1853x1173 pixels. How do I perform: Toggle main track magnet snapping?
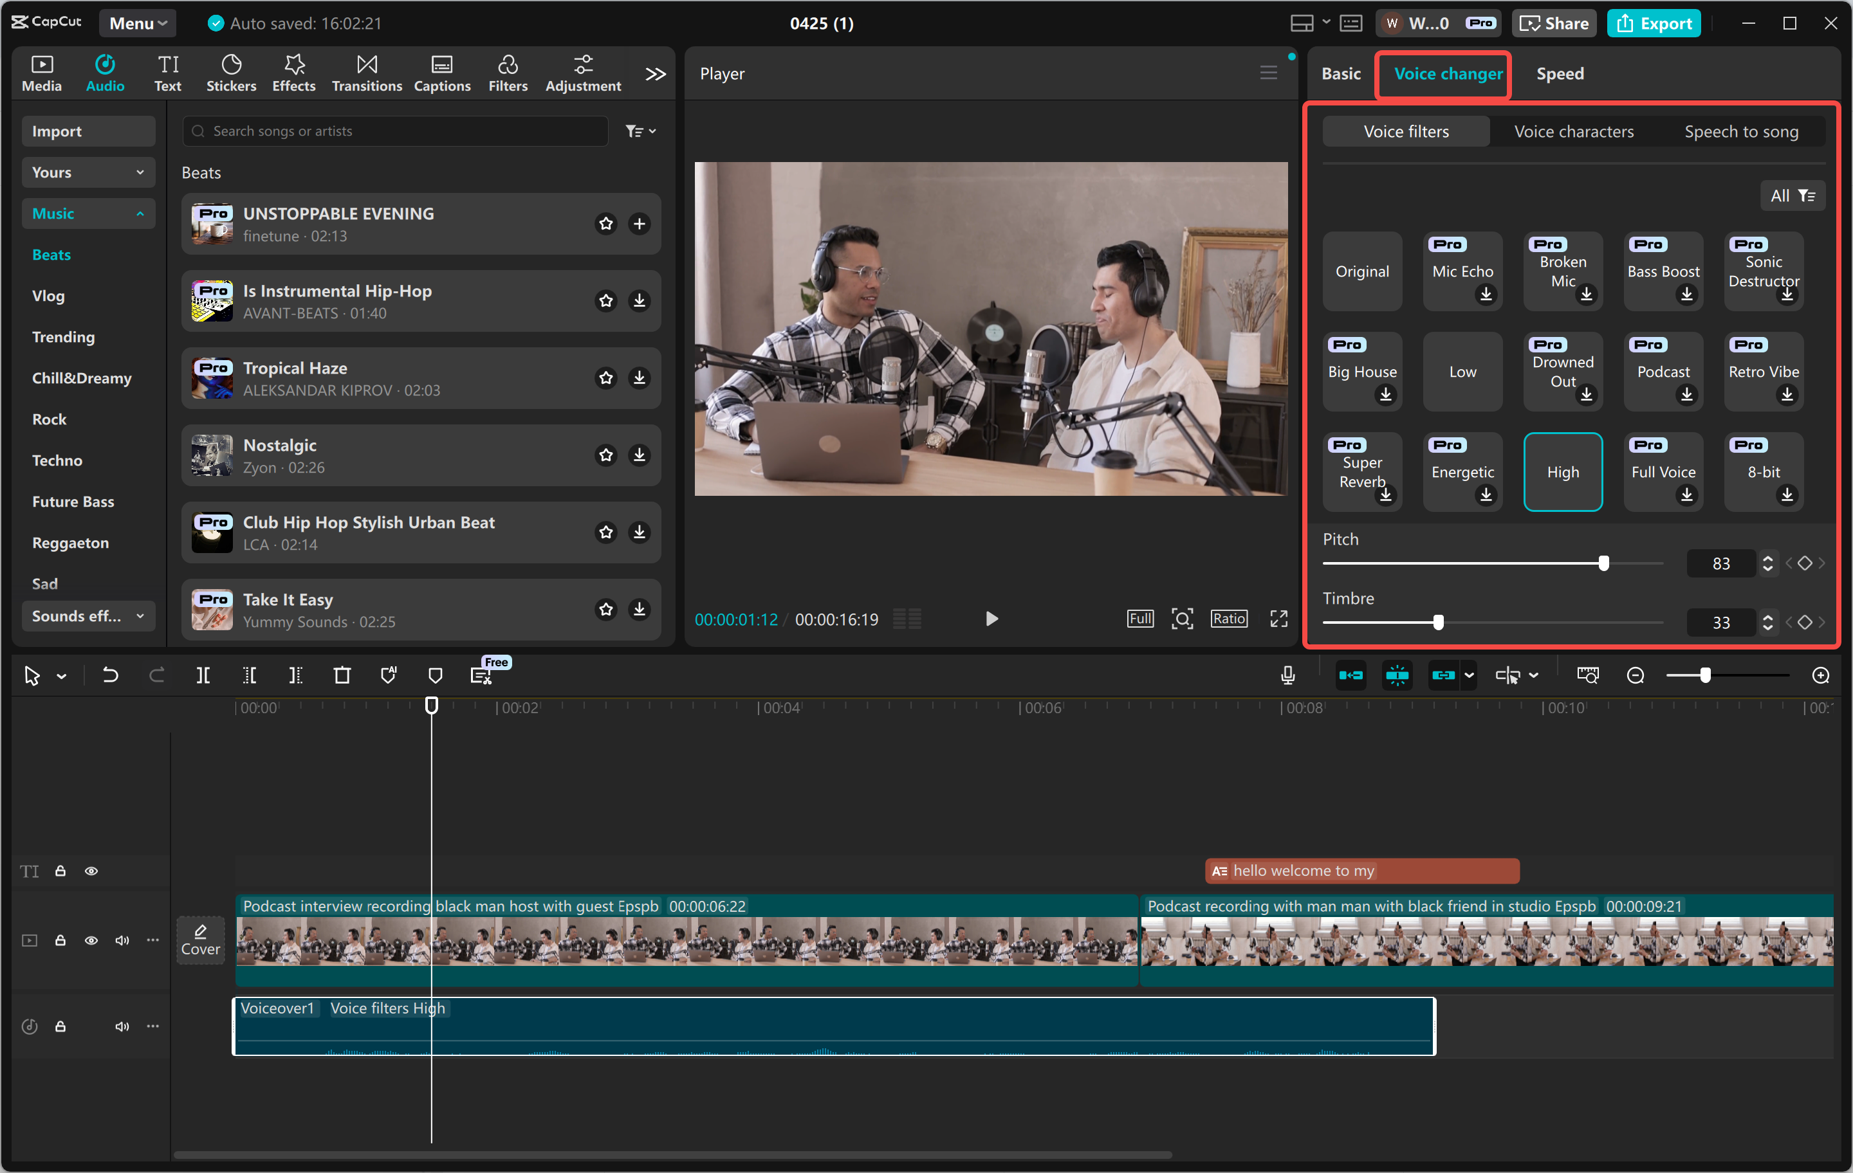point(1351,675)
